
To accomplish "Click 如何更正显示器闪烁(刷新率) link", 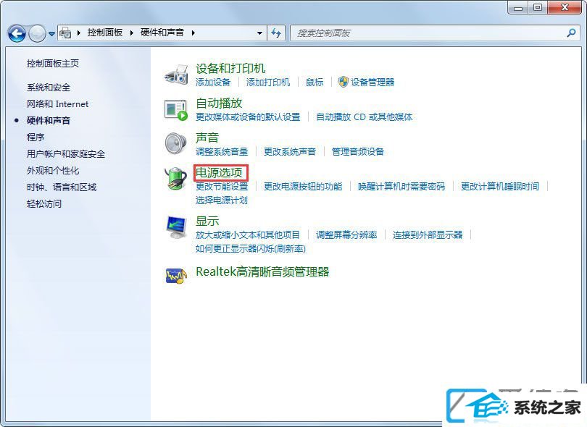I will pyautogui.click(x=251, y=249).
